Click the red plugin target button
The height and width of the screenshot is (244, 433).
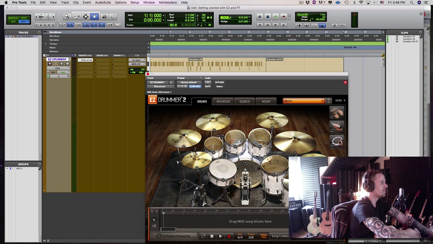click(x=345, y=82)
